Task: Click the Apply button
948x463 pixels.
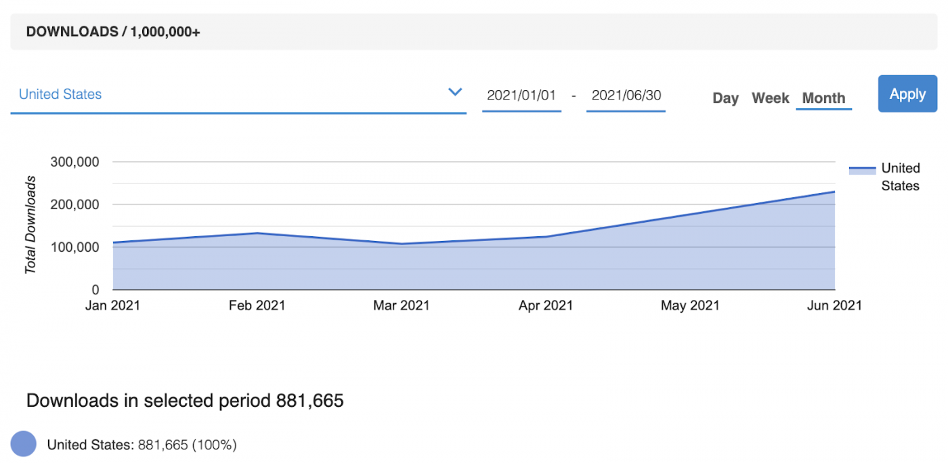Action: coord(907,93)
